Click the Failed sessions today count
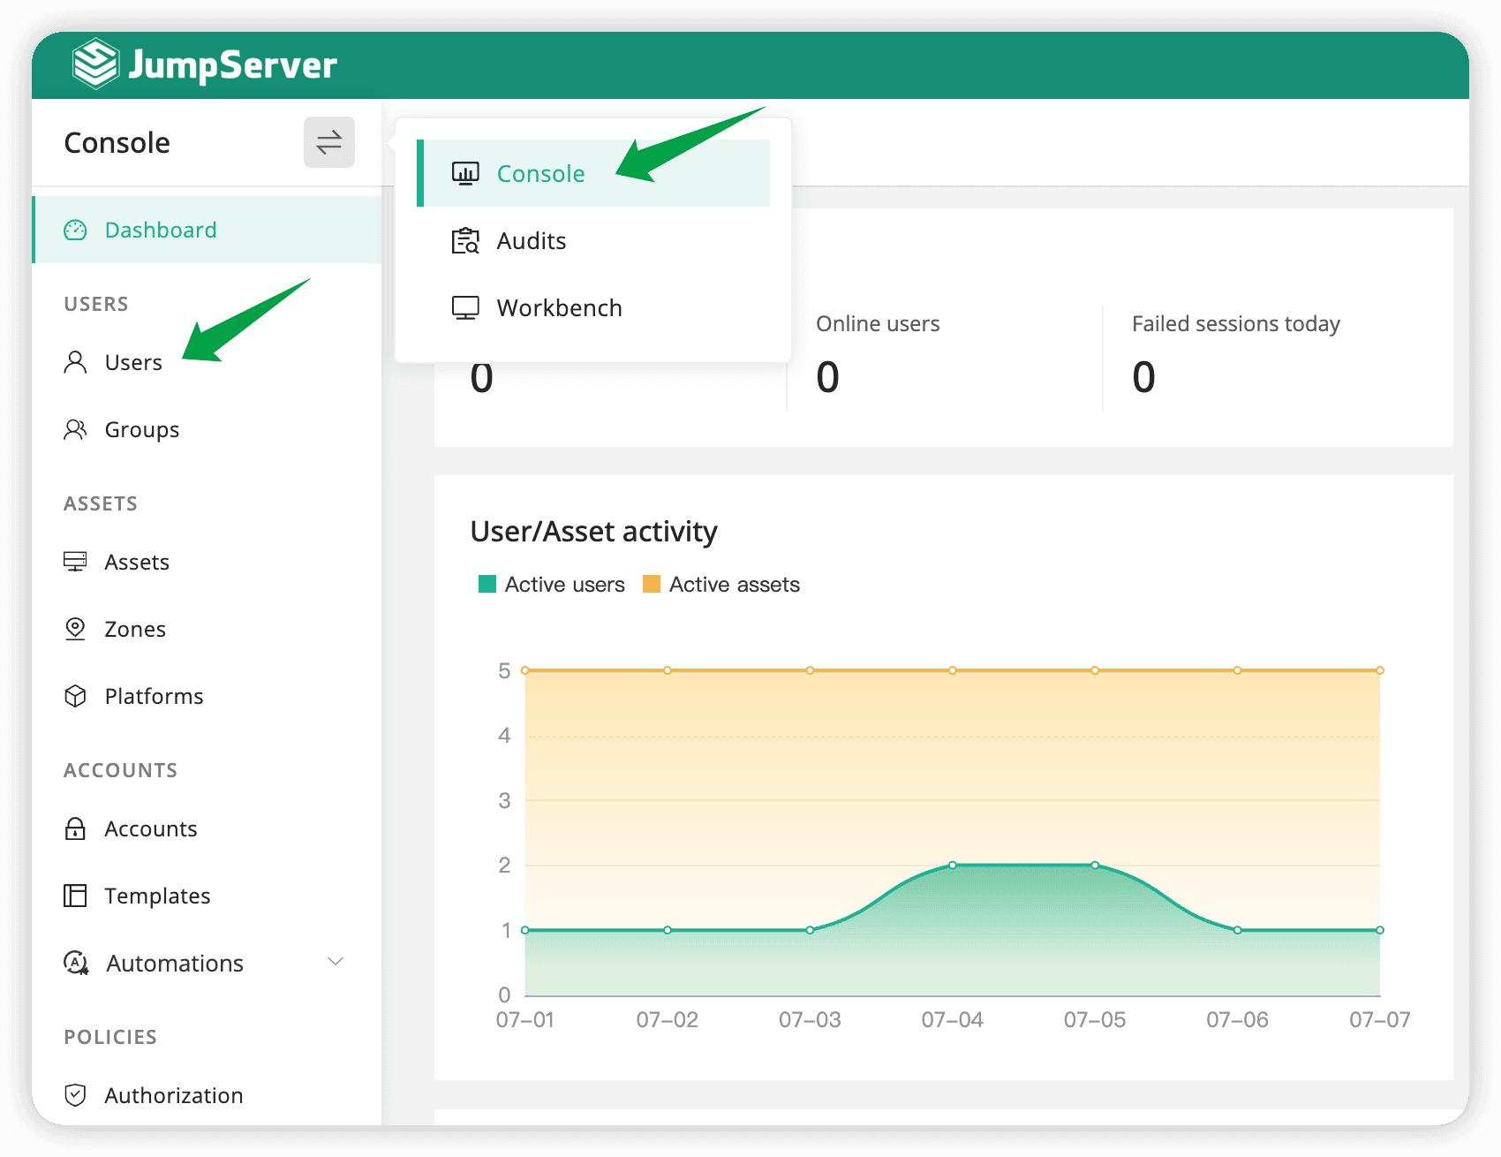 pos(1143,378)
